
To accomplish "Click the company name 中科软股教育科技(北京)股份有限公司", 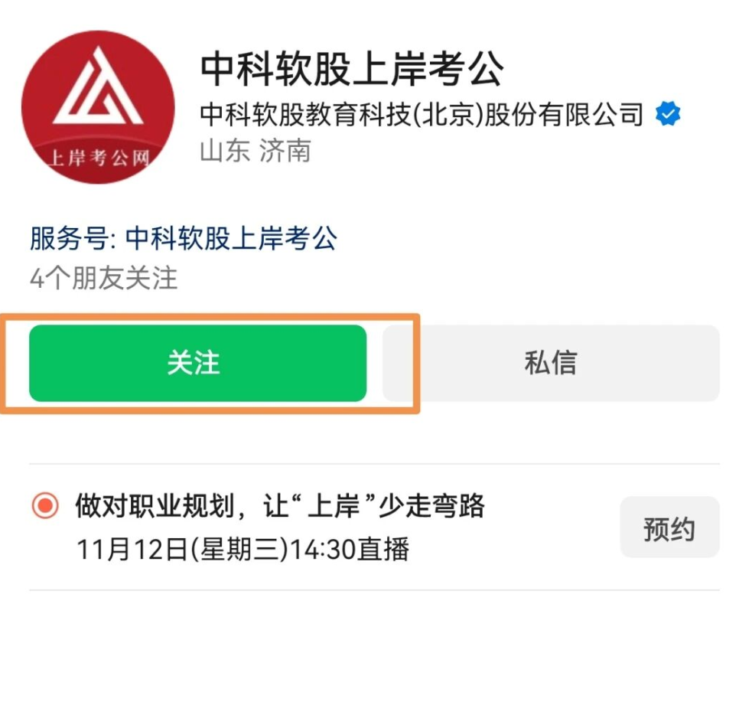I will (421, 116).
